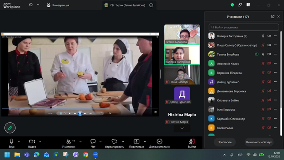
Task: Click the green annotation pencil button
Action: 10,128
